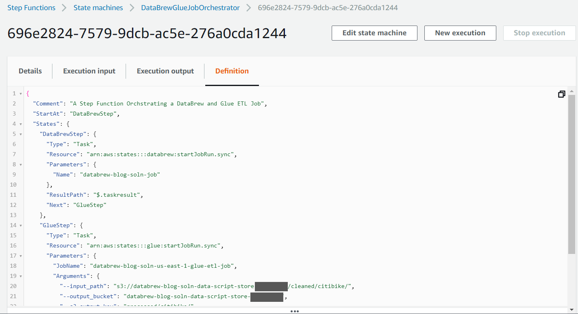Click the vertical scrollbar thumb in the definition

point(572,174)
